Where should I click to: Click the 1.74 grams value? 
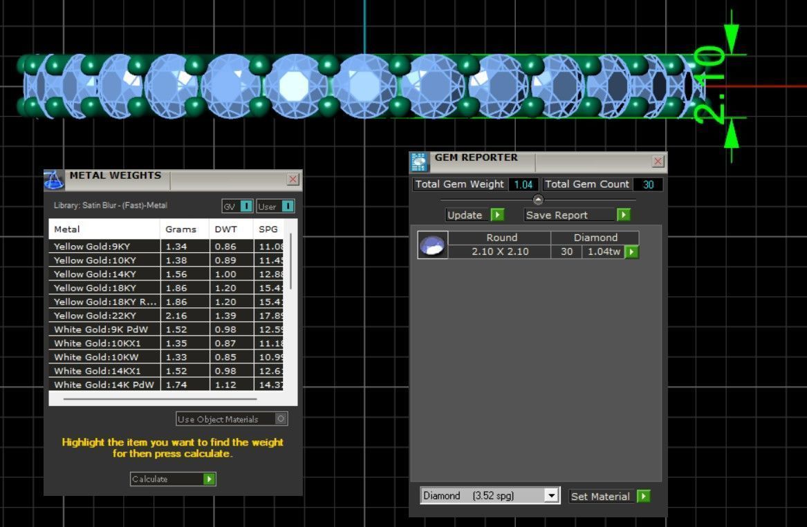click(176, 385)
